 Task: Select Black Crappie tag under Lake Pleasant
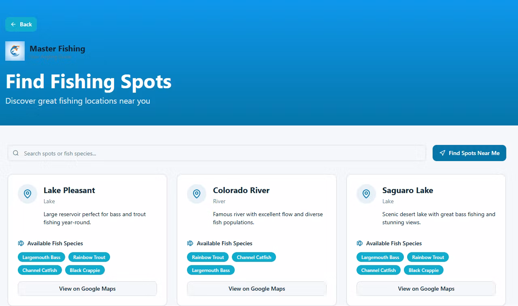tap(85, 270)
